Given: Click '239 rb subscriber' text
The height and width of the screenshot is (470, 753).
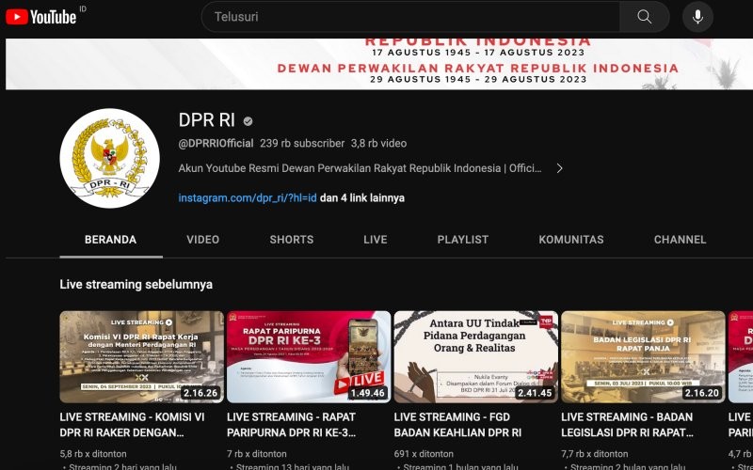Looking at the screenshot, I should click(x=302, y=144).
